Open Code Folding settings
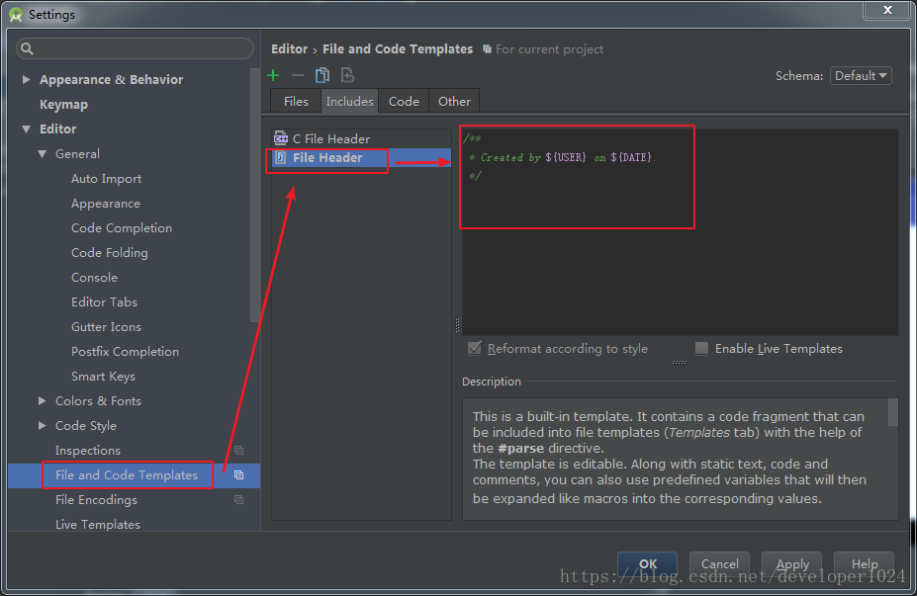The width and height of the screenshot is (917, 596). pyautogui.click(x=110, y=252)
